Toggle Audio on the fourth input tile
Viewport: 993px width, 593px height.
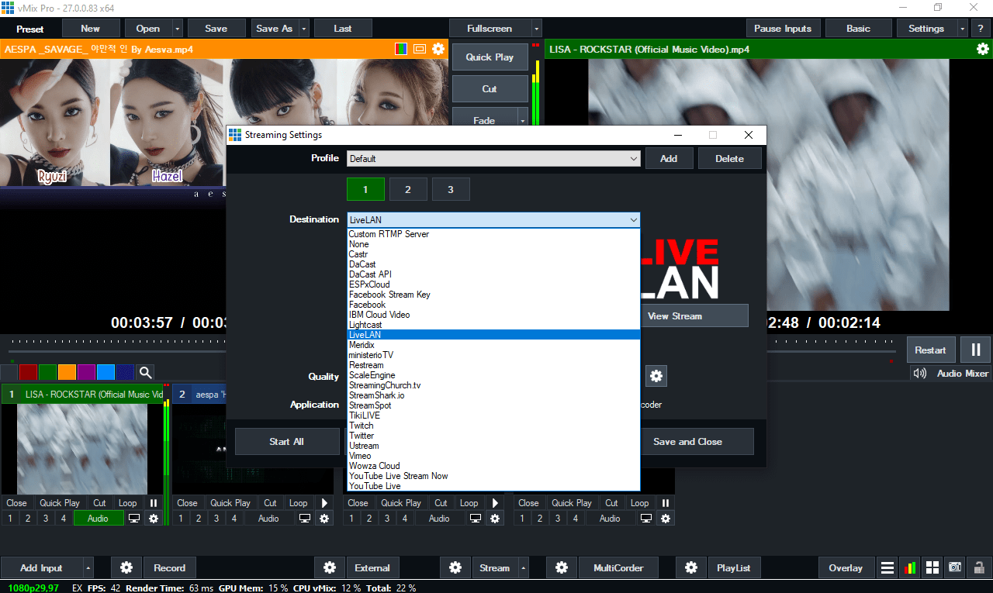point(610,518)
